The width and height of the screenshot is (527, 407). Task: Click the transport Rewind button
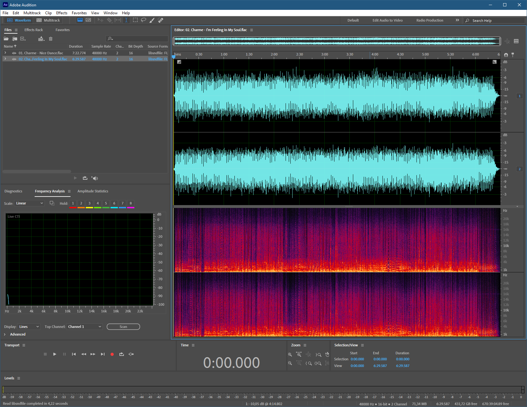pos(84,354)
